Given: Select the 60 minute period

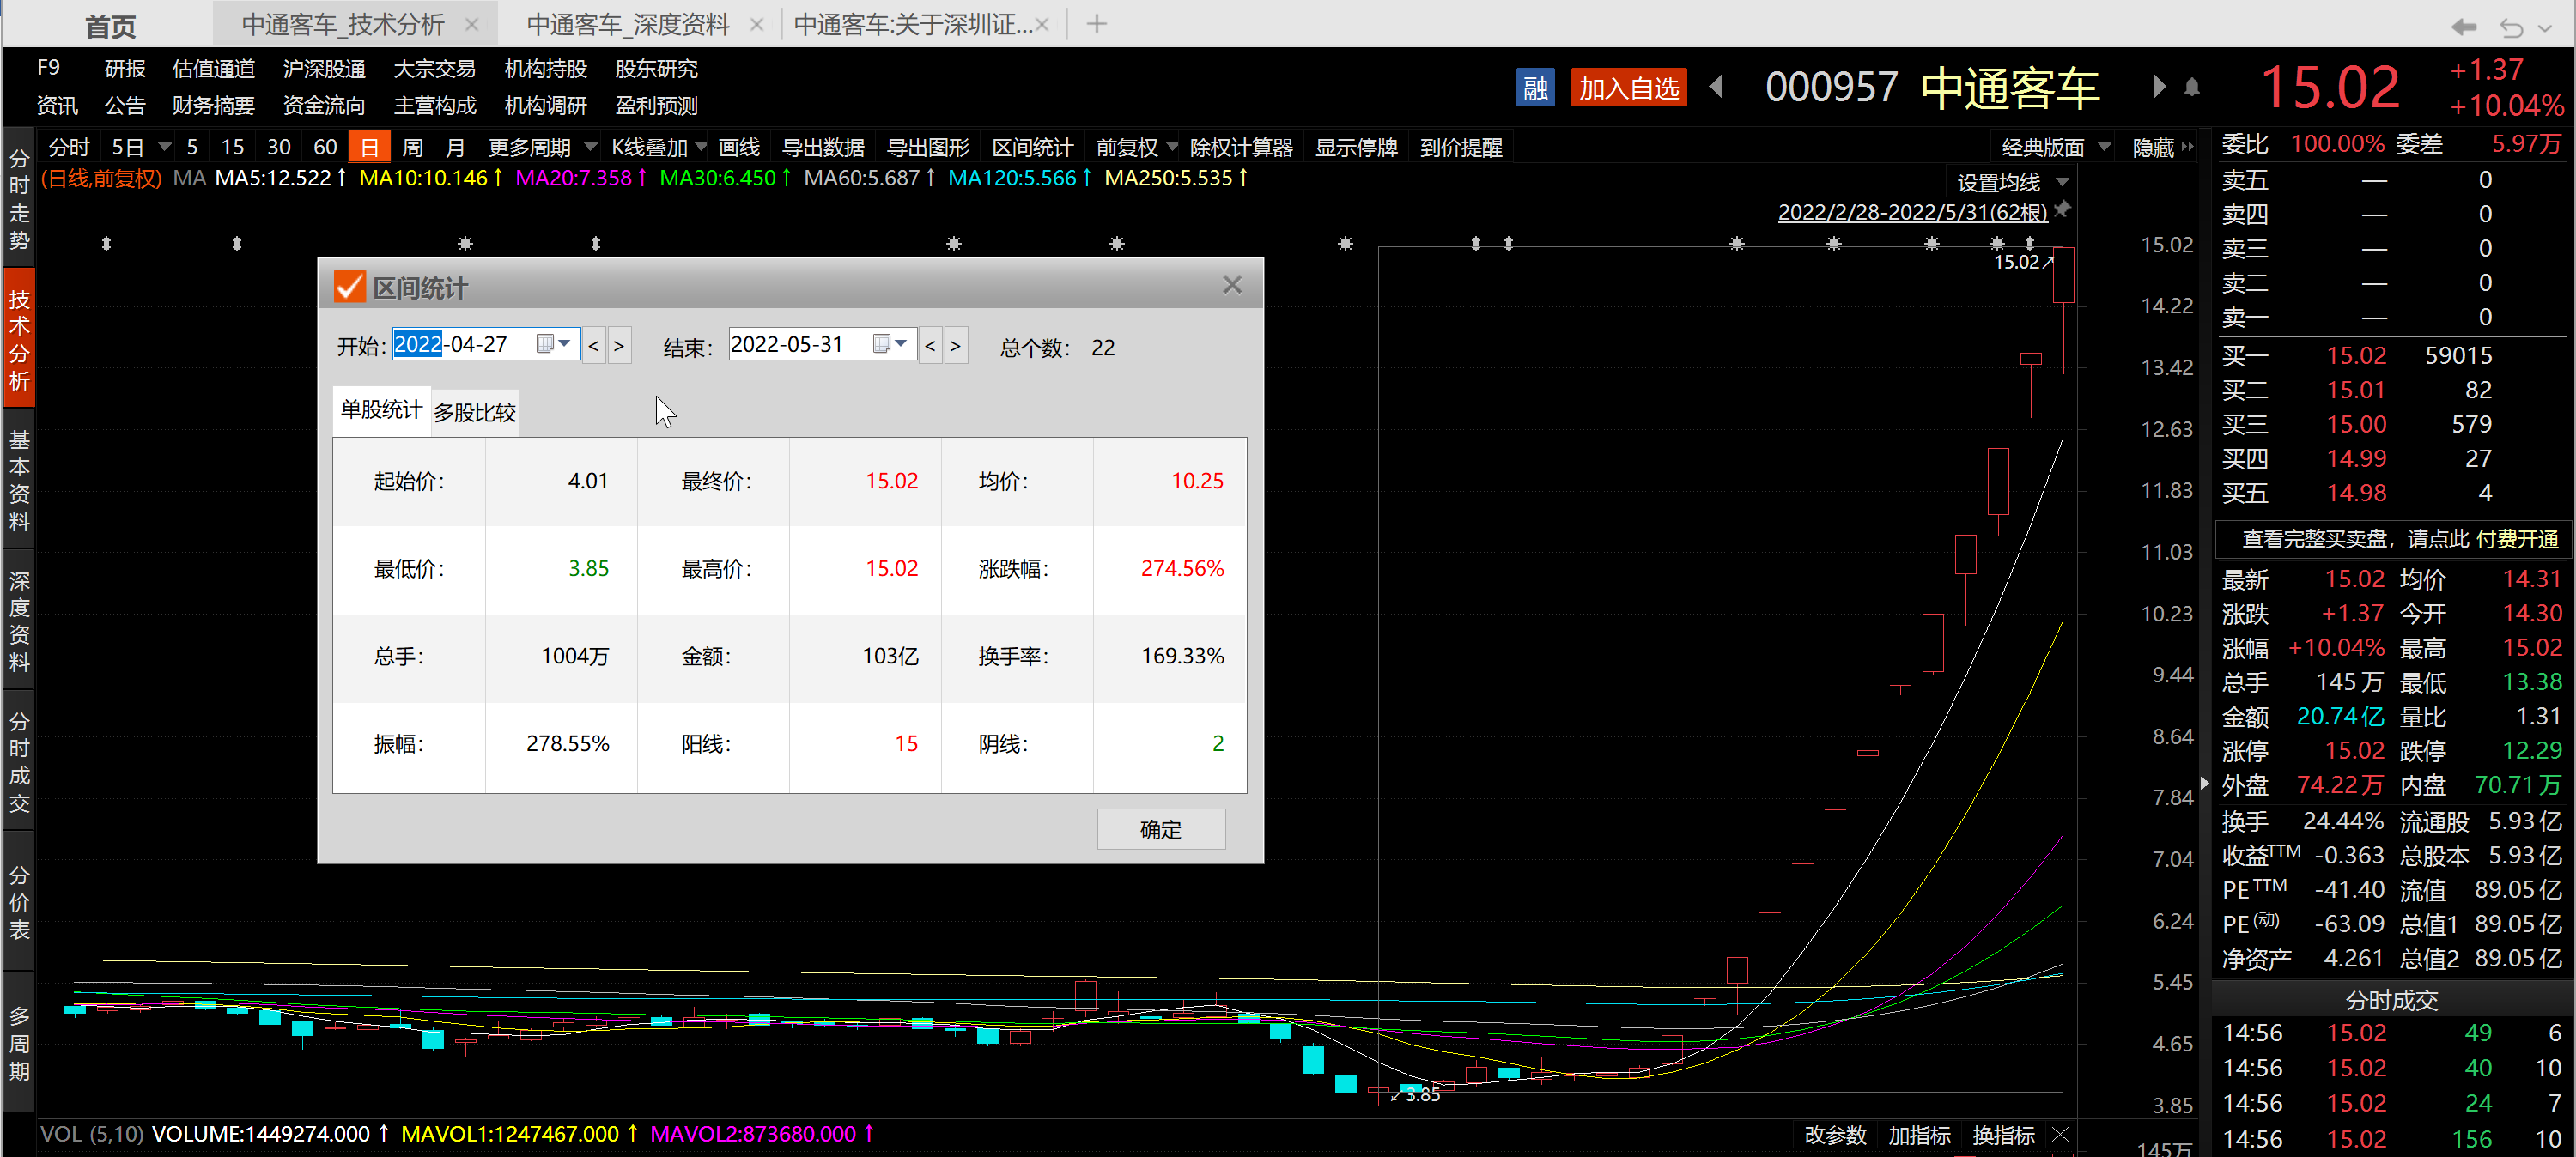Looking at the screenshot, I should coord(325,148).
